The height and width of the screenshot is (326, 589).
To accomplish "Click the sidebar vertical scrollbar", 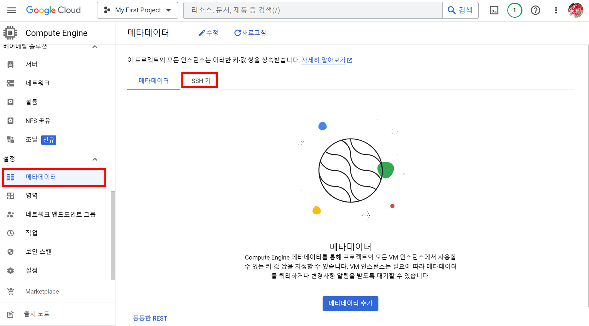I will (113, 235).
